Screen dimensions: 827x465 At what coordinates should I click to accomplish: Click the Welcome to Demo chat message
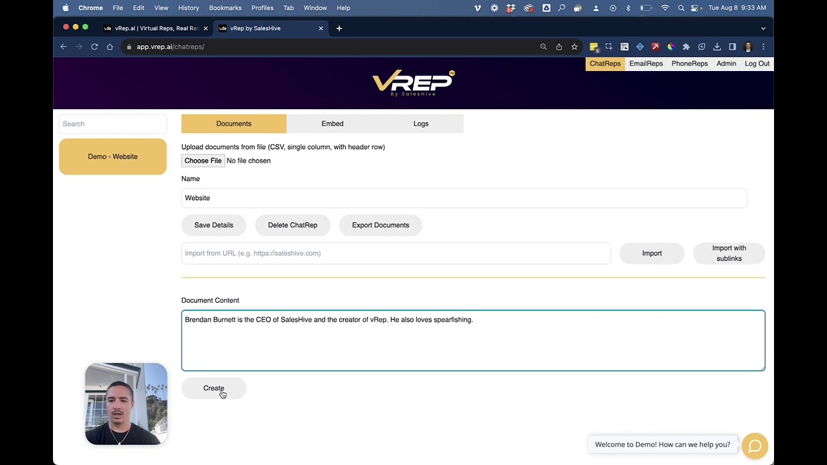662,444
